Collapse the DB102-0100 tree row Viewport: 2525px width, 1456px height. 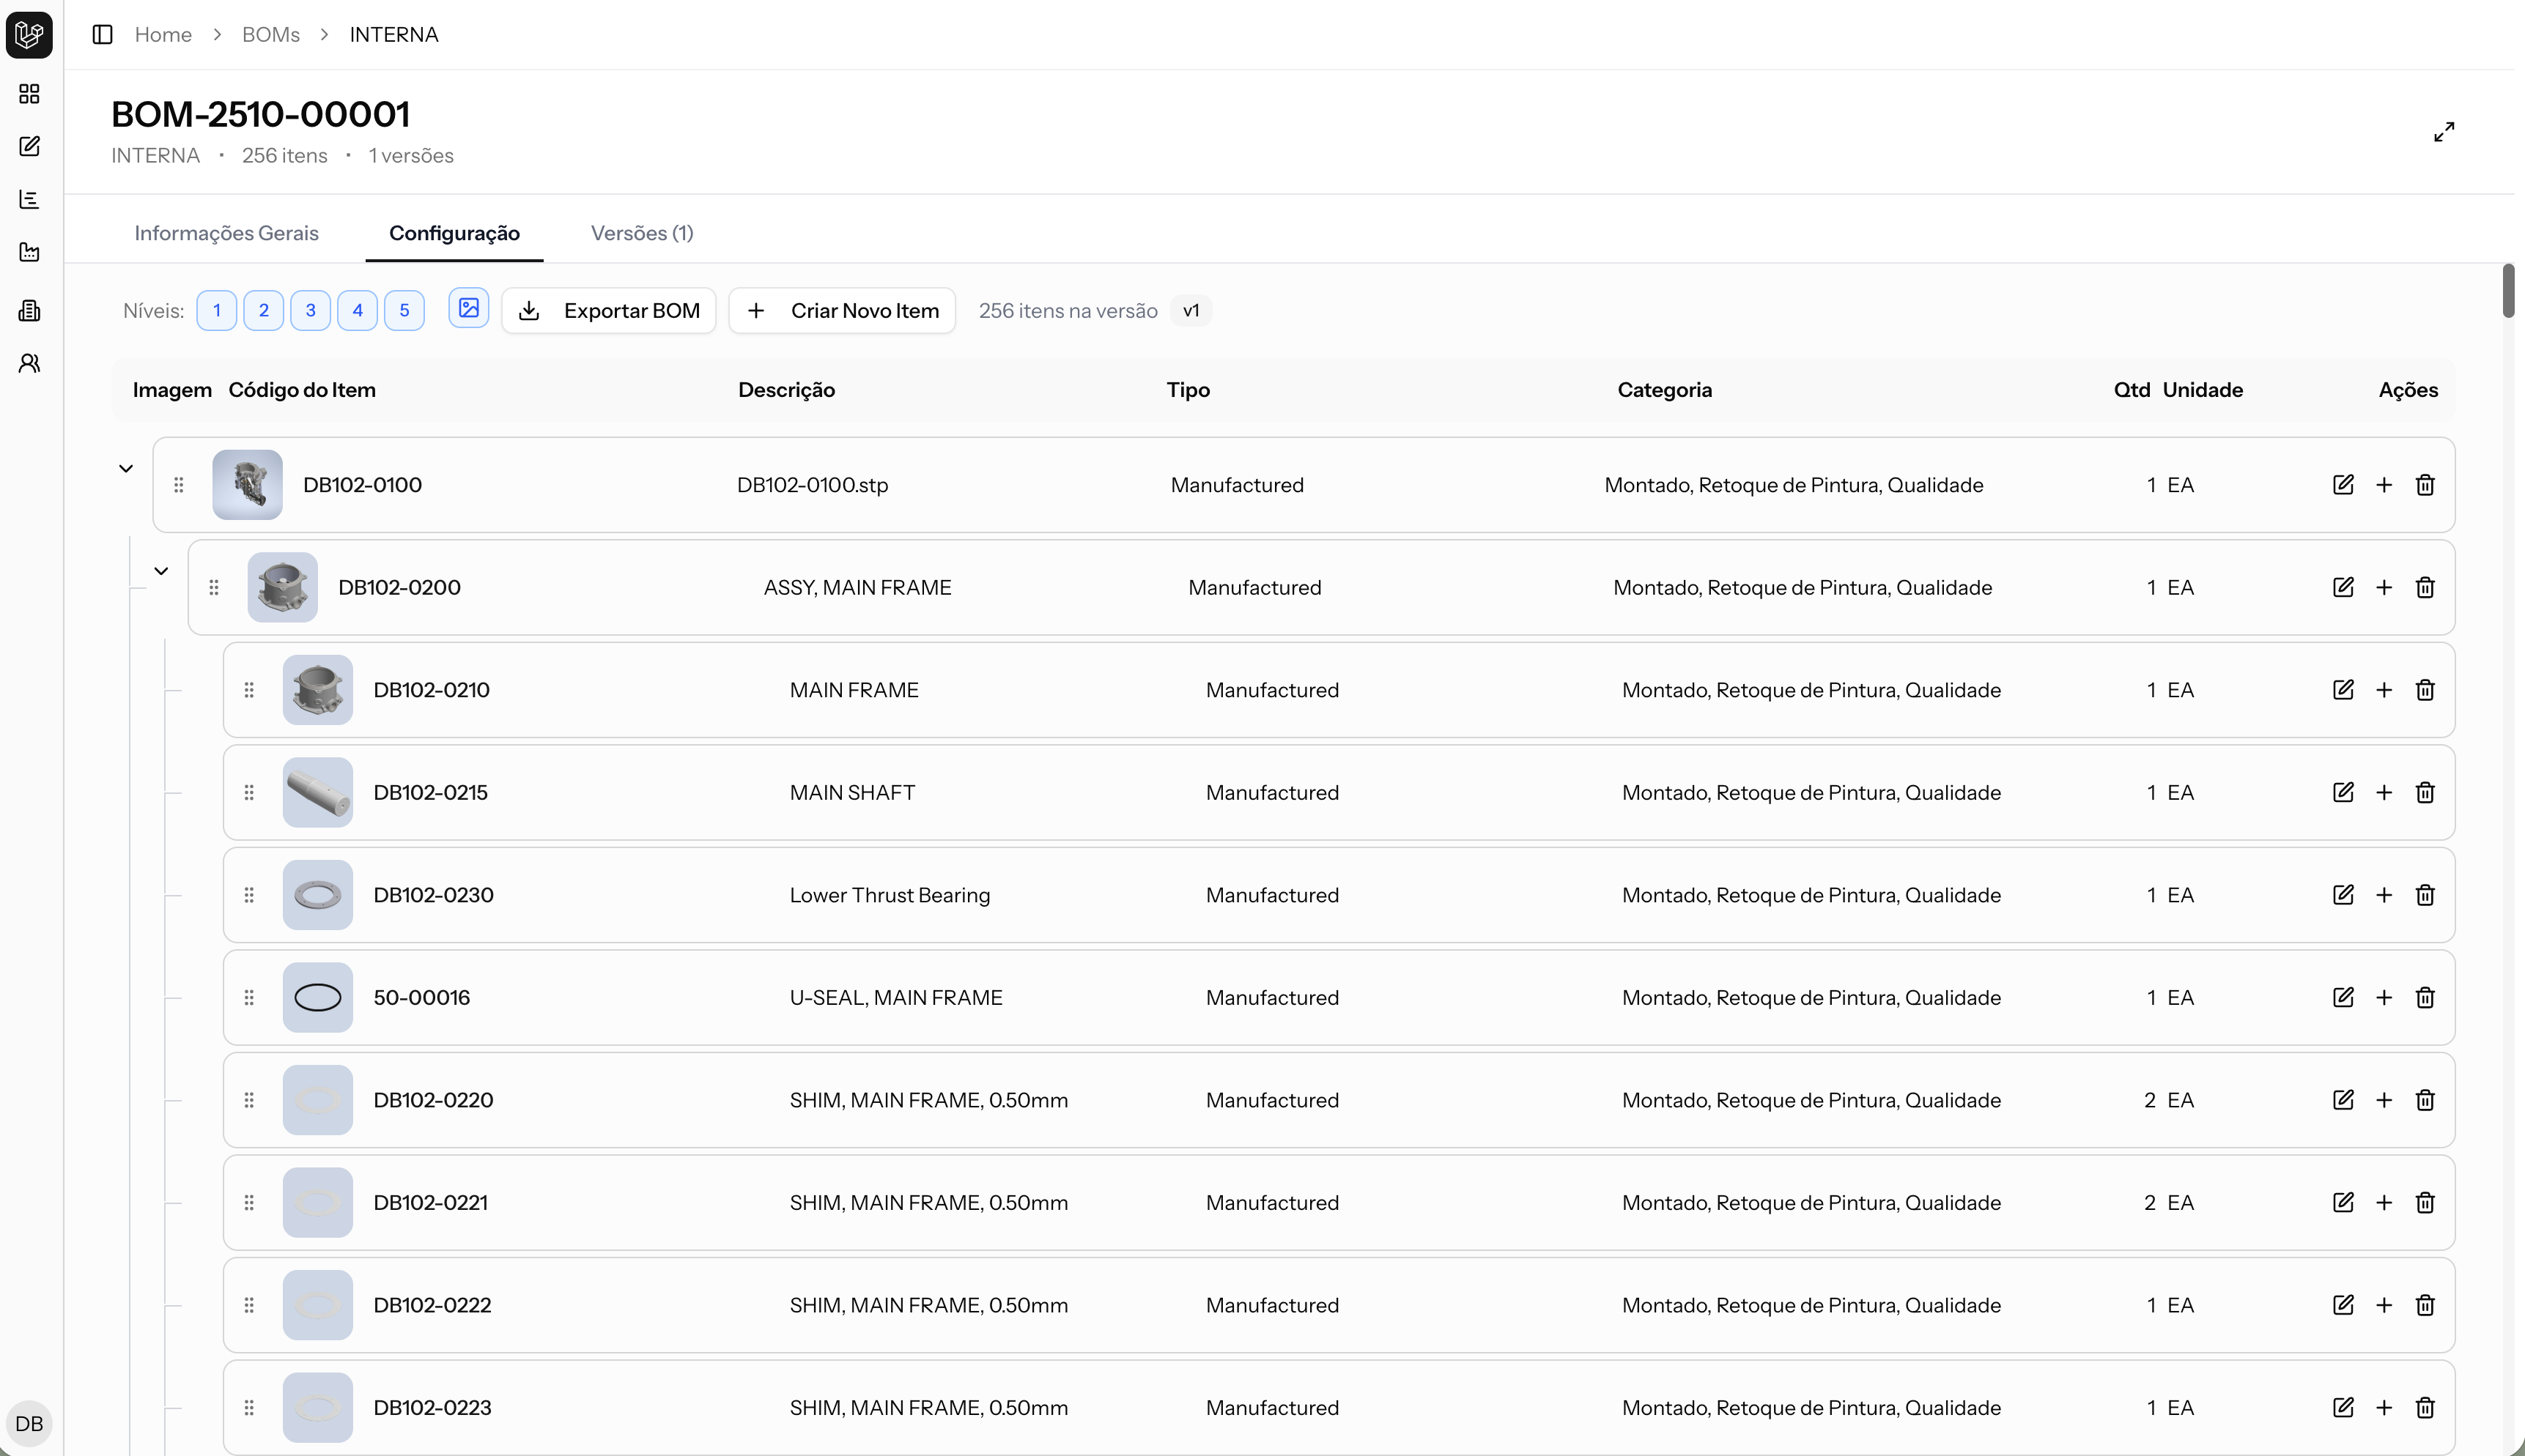(x=126, y=468)
